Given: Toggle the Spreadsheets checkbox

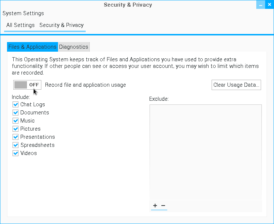Looking at the screenshot, I should click(x=16, y=145).
